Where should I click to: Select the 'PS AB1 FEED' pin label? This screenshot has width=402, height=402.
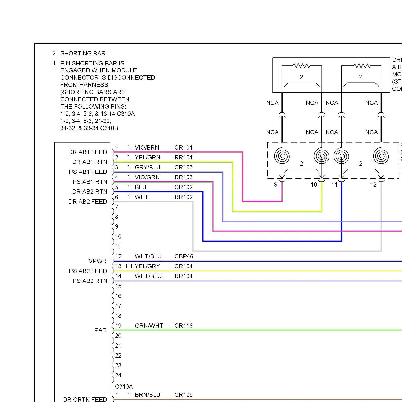point(88,172)
